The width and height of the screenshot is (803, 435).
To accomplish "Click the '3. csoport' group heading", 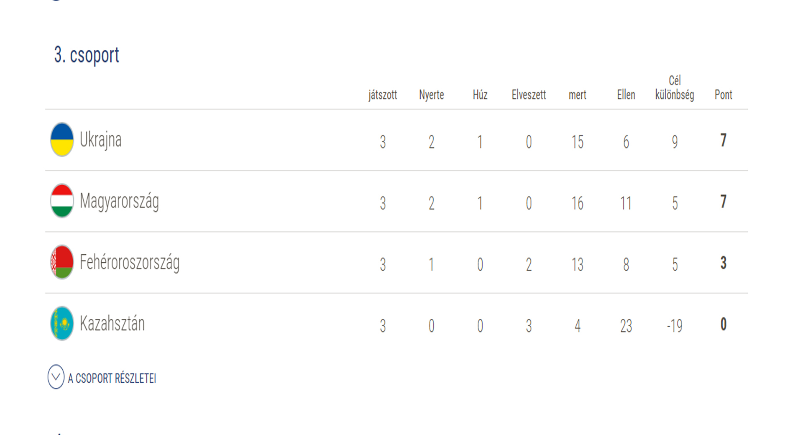I will 87,55.
